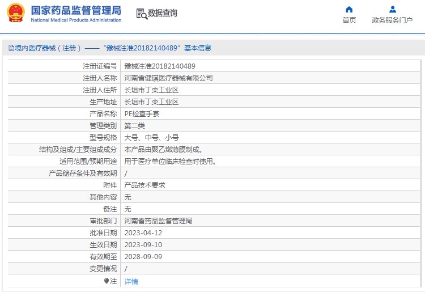Click the 数据查询 magnifier document icon

[142, 13]
